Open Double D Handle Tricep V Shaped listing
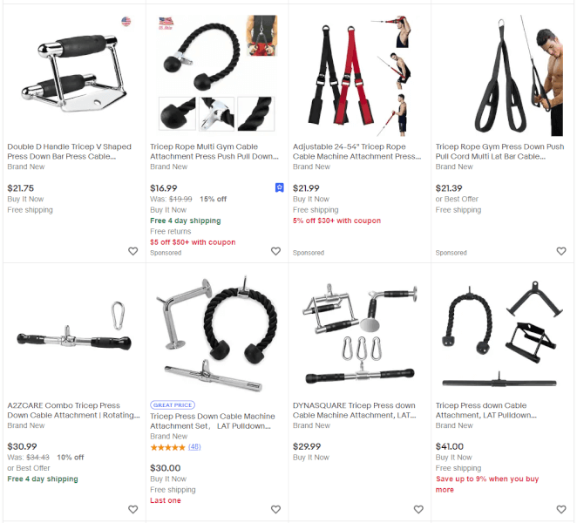577x523 pixels. point(69,152)
